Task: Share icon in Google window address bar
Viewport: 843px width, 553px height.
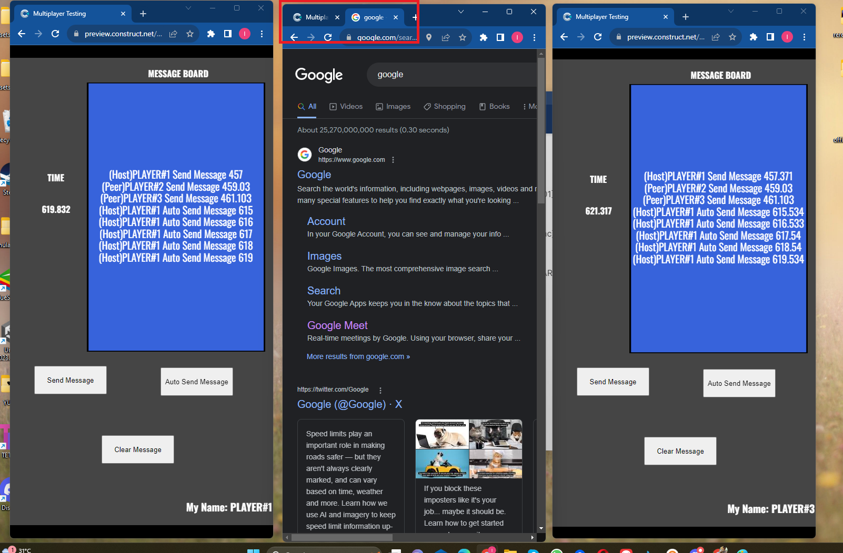Action: (x=446, y=37)
